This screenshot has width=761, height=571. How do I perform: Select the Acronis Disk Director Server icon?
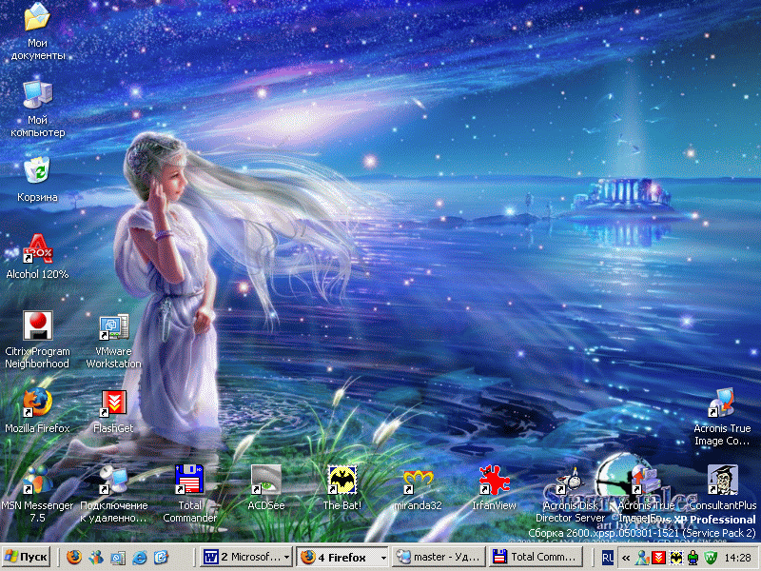pos(570,480)
